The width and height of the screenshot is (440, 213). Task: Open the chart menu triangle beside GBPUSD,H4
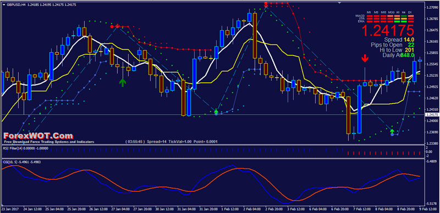[4, 5]
